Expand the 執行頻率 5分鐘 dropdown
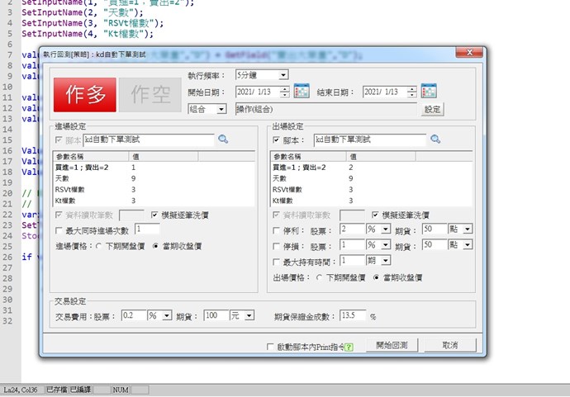This screenshot has width=570, height=397. (x=283, y=75)
